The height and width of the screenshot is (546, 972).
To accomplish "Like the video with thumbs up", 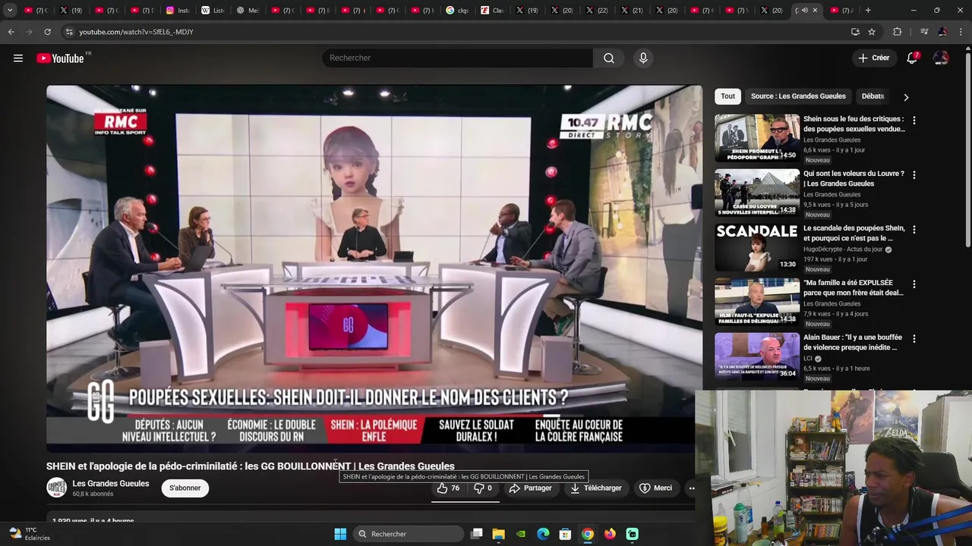I will pyautogui.click(x=449, y=488).
